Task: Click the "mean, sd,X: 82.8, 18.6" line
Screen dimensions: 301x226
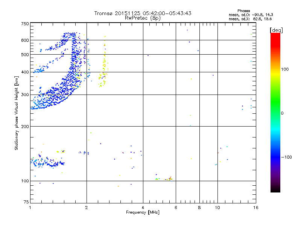Action: (x=250, y=19)
